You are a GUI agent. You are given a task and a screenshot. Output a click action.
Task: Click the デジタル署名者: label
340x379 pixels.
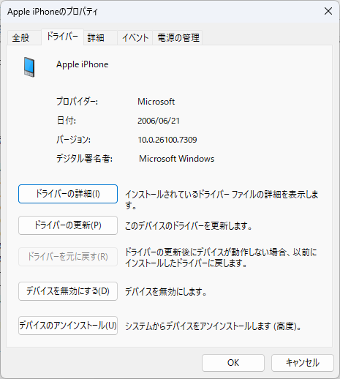84,159
